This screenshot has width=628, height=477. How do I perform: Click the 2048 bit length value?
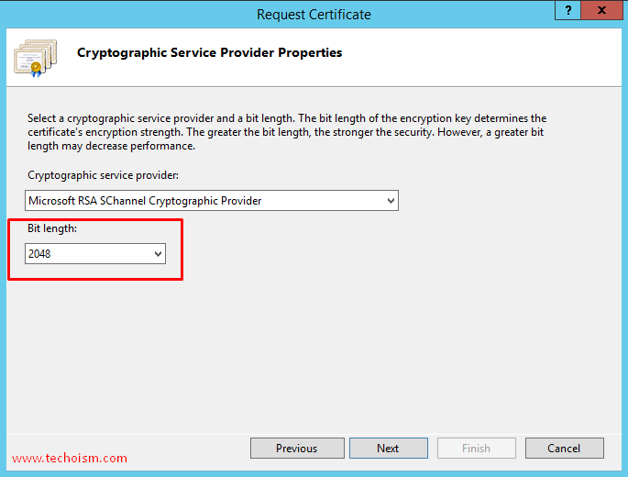(x=39, y=254)
